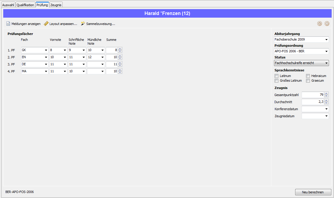Image resolution: width=334 pixels, height=198 pixels.
Task: Enable the Latinum checkbox
Action: [277, 76]
